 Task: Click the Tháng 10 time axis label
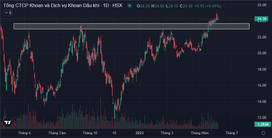90,133
